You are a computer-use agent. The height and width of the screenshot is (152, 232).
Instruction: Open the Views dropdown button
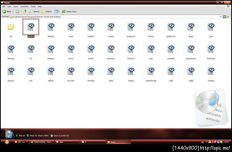57,11
